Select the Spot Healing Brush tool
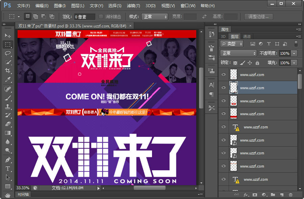This screenshot has width=304, height=199. [x=8, y=89]
